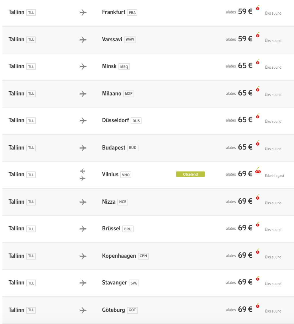
Task: Click the BRU airport code tag
Action: tap(128, 229)
